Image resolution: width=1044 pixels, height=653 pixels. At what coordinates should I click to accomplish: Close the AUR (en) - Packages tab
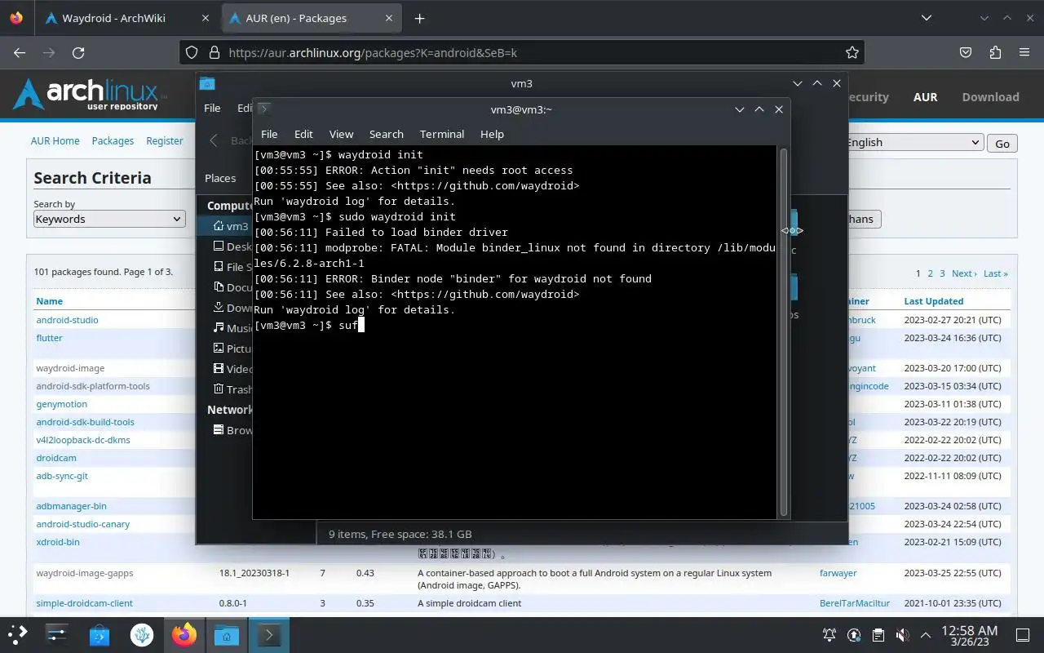click(x=390, y=18)
